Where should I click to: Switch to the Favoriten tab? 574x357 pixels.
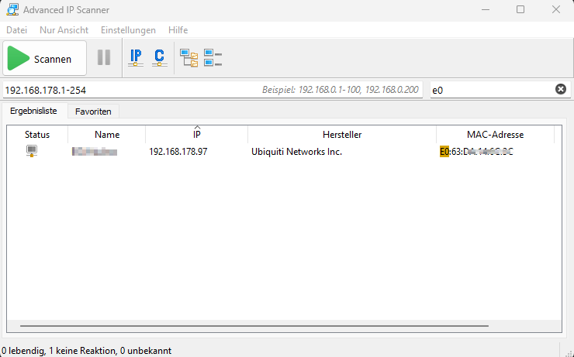tap(93, 112)
